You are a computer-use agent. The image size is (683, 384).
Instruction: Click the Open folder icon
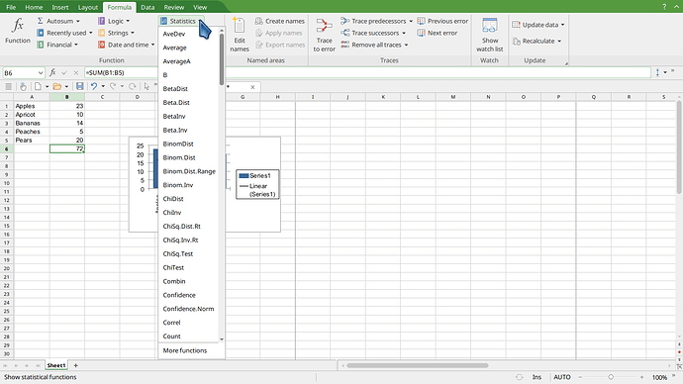click(x=56, y=86)
